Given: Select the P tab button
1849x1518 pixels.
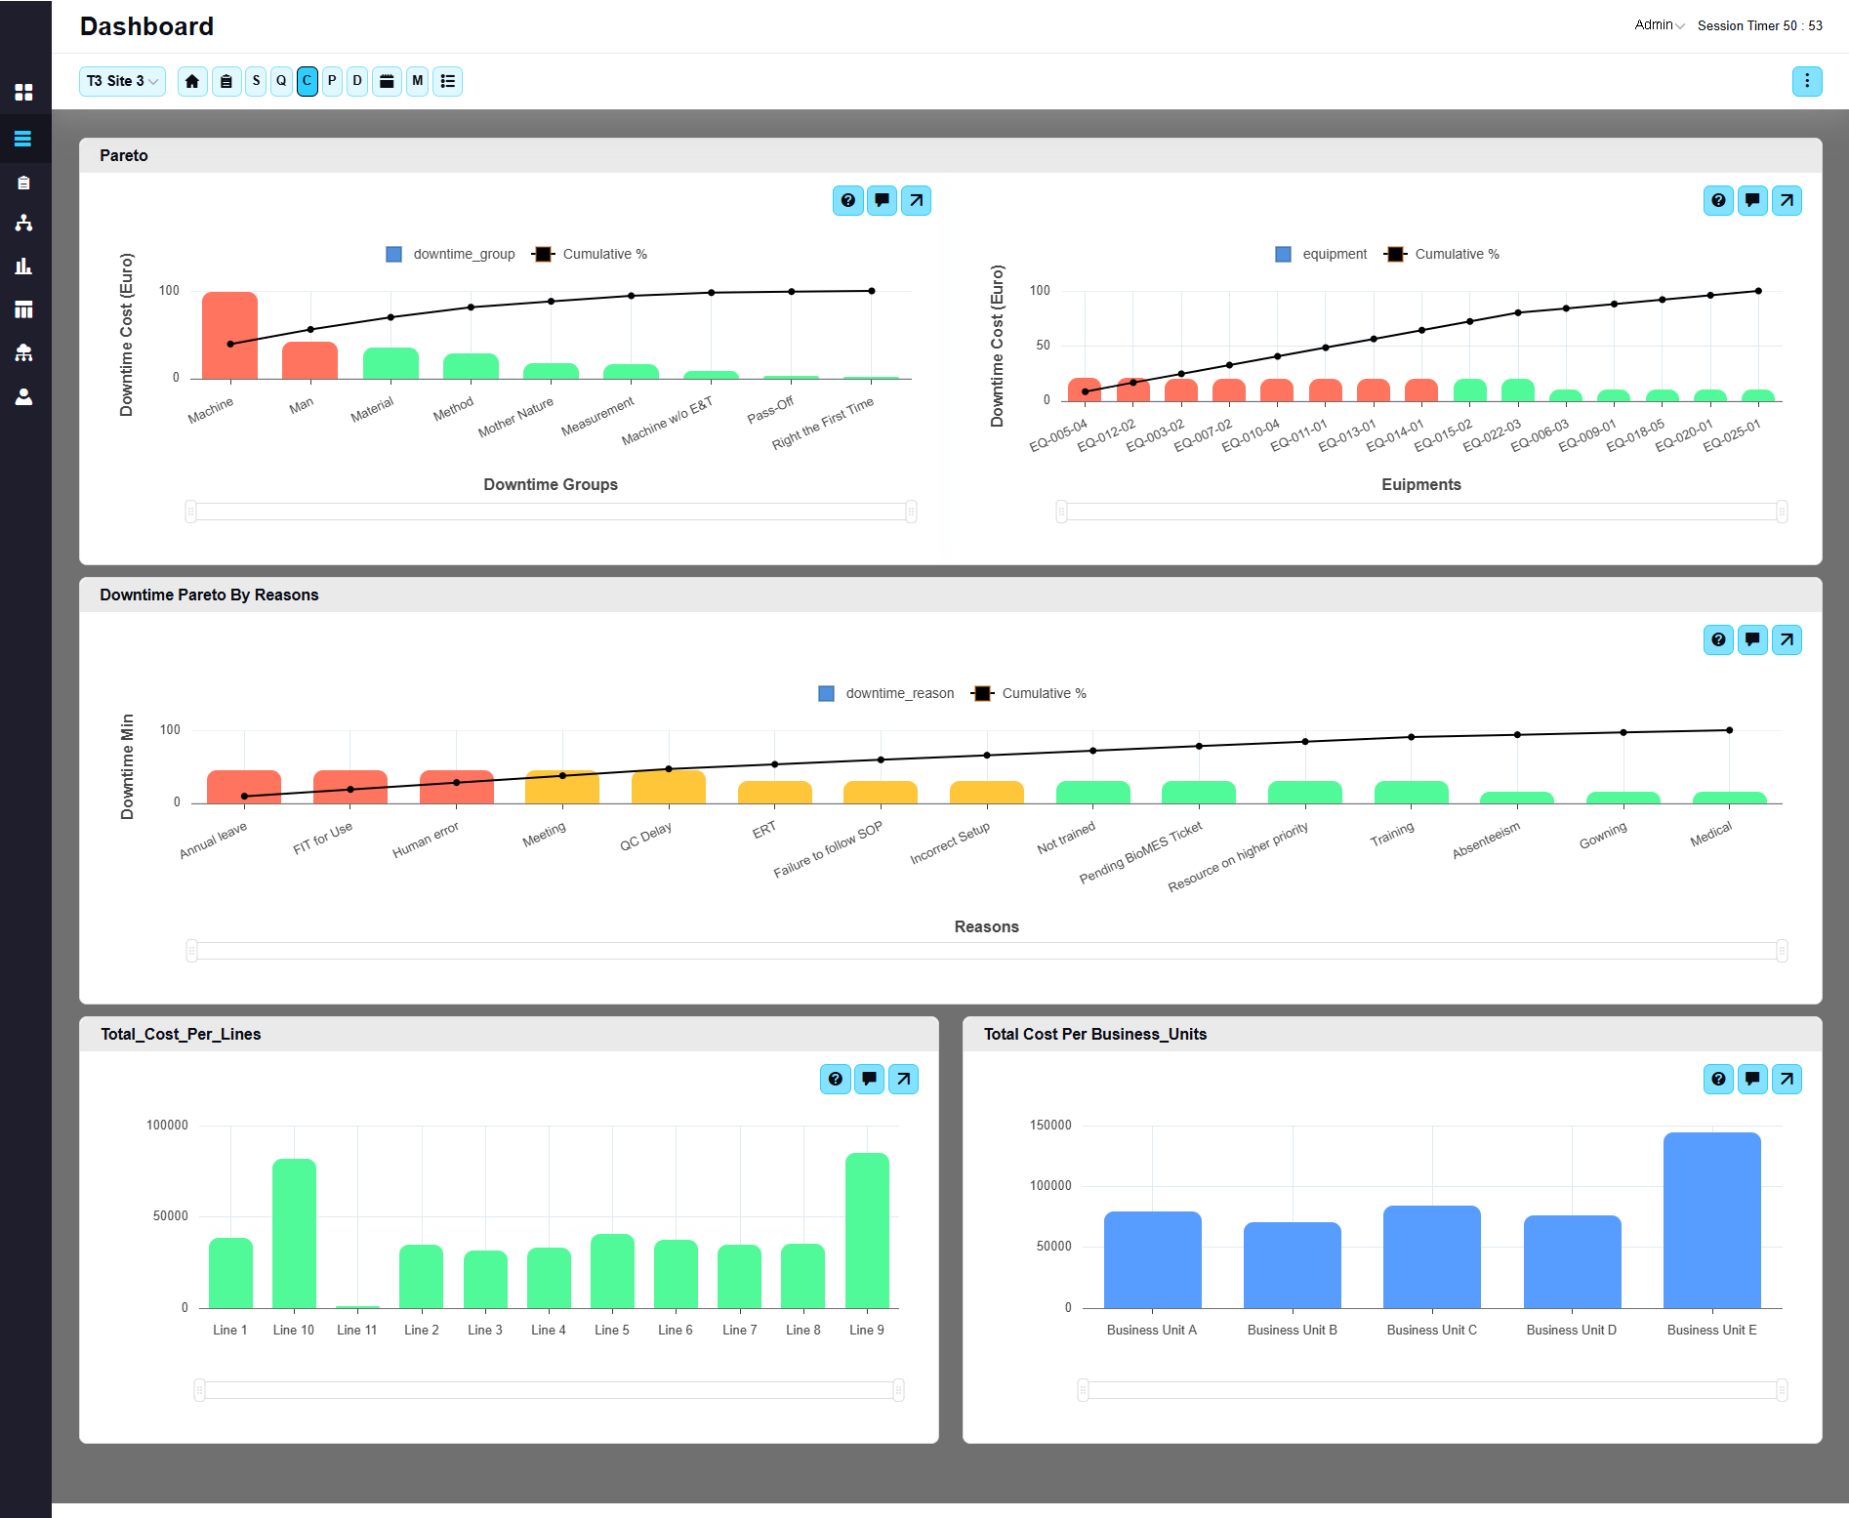Looking at the screenshot, I should [332, 81].
